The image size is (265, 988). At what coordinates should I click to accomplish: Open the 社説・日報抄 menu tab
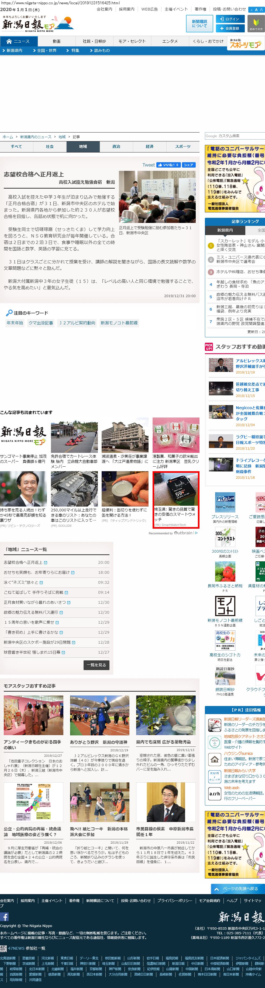point(94,41)
